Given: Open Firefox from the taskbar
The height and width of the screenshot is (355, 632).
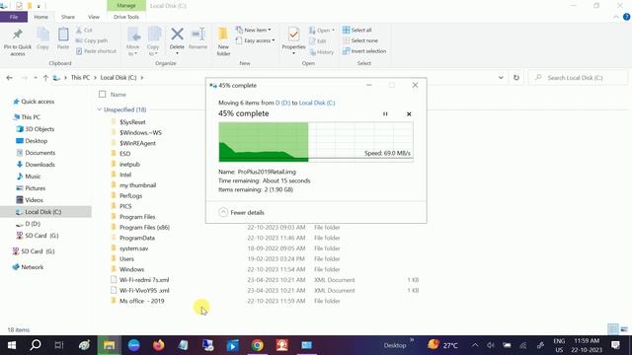Looking at the screenshot, I should [159, 345].
